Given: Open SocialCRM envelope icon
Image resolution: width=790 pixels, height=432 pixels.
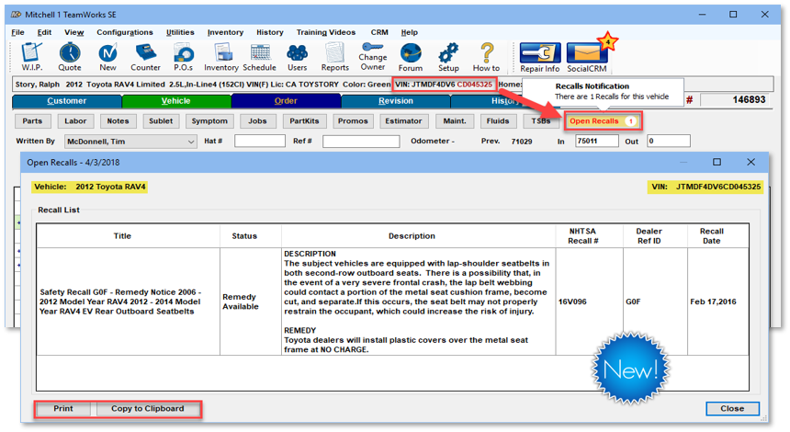Looking at the screenshot, I should tap(587, 56).
